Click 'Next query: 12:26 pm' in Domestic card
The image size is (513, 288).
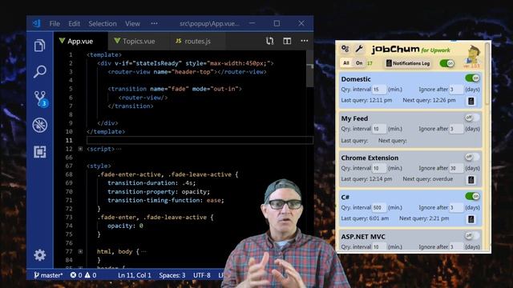(429, 100)
